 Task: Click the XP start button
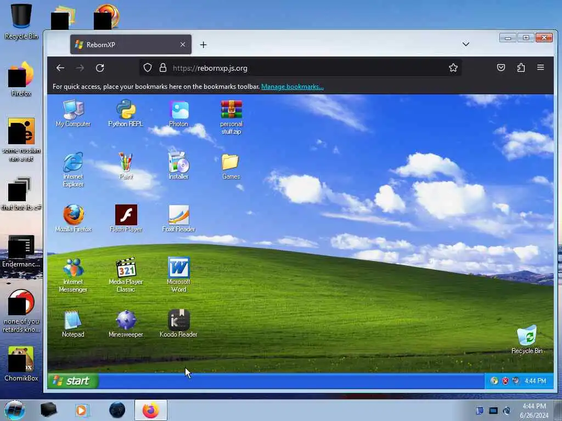73,380
